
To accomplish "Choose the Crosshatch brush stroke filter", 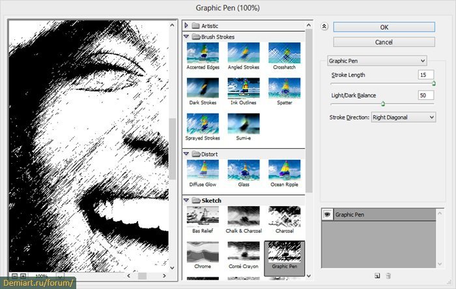I will [284, 53].
